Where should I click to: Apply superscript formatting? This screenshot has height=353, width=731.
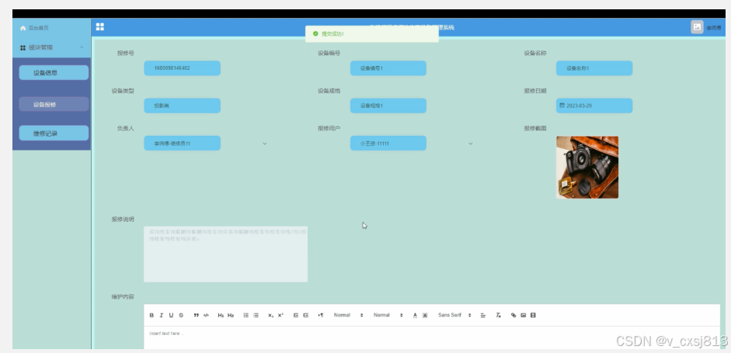click(x=280, y=315)
